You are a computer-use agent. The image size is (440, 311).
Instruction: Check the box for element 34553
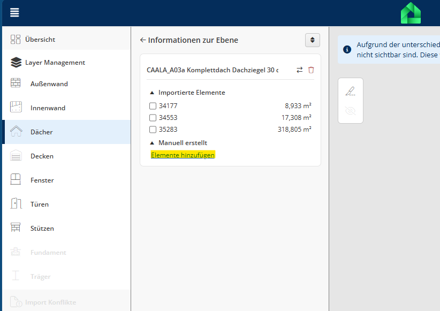(153, 118)
